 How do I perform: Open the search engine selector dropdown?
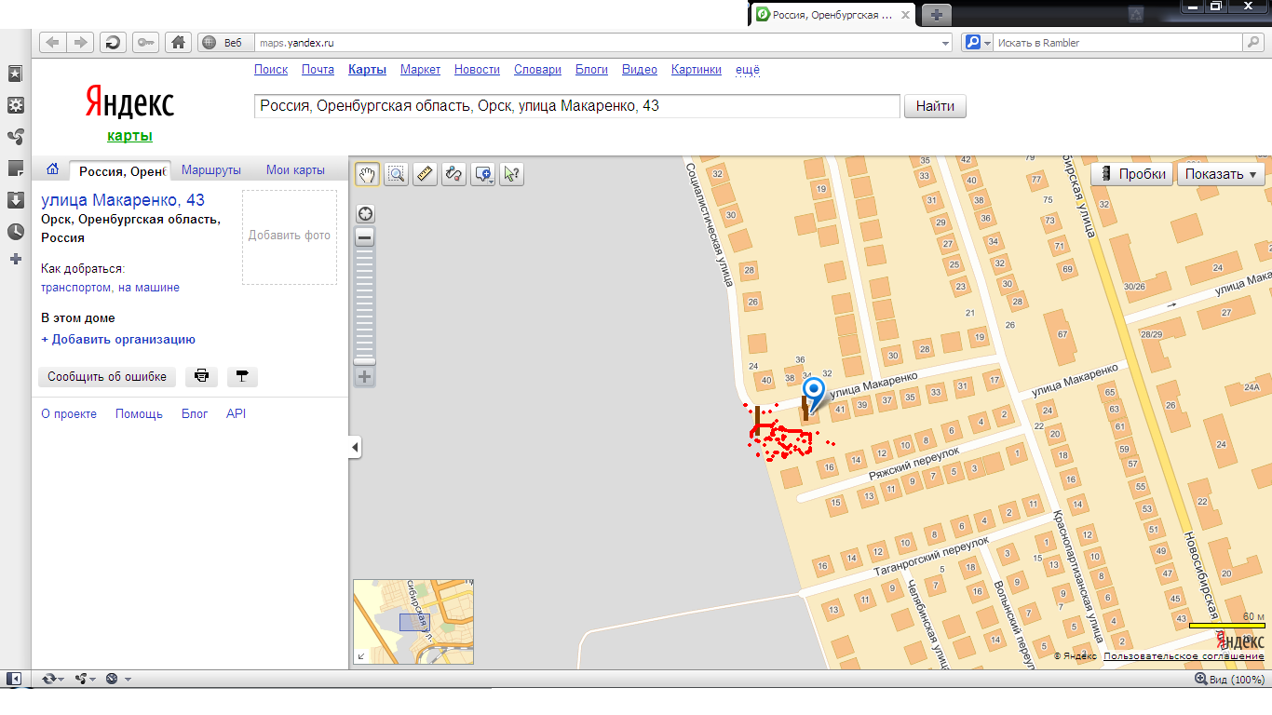pyautogui.click(x=977, y=43)
